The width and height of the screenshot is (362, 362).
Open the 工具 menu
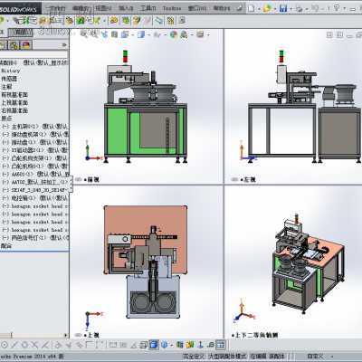point(148,8)
